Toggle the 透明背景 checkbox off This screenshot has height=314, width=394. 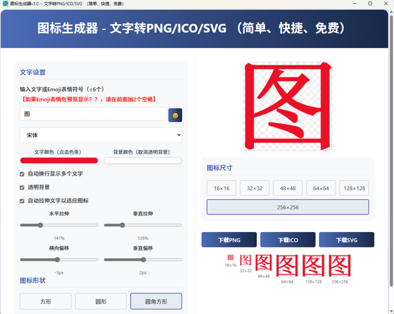[x=22, y=187]
